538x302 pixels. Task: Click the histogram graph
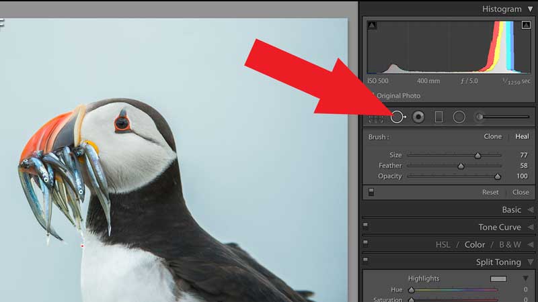point(449,47)
